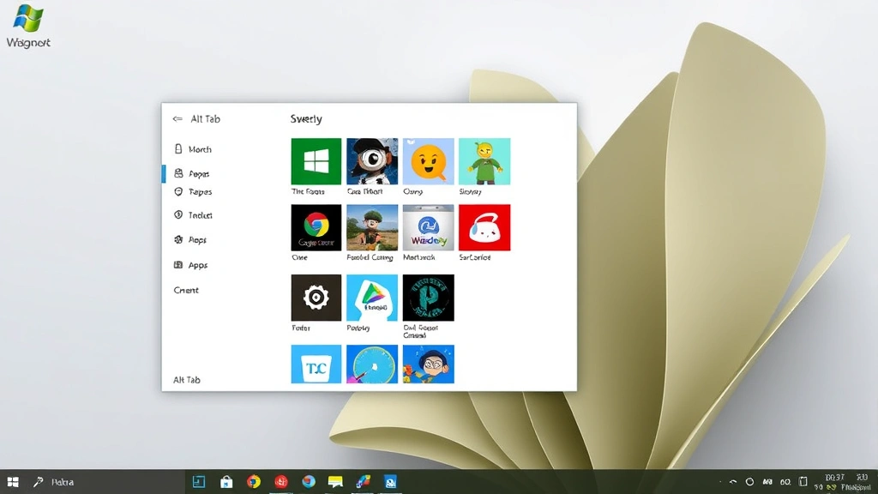Open the Wizdely app tile

click(x=428, y=228)
